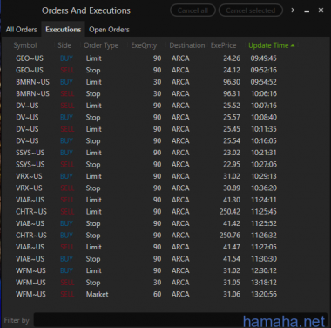Minimize the Orders And Executions window
The height and width of the screenshot is (328, 331).
tap(307, 11)
